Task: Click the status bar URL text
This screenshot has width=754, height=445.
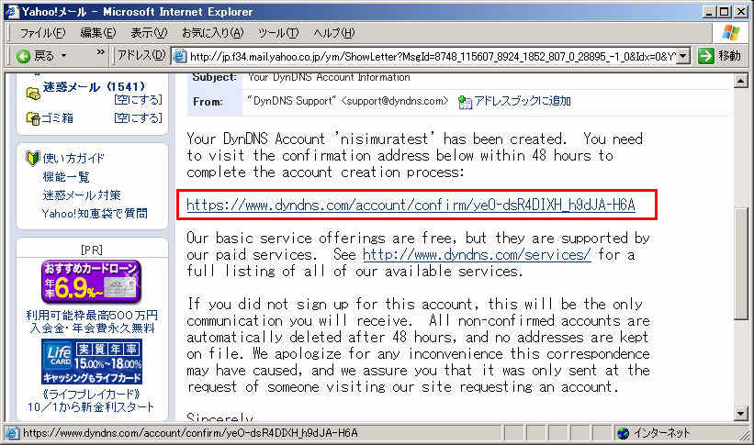Action: click(x=190, y=433)
